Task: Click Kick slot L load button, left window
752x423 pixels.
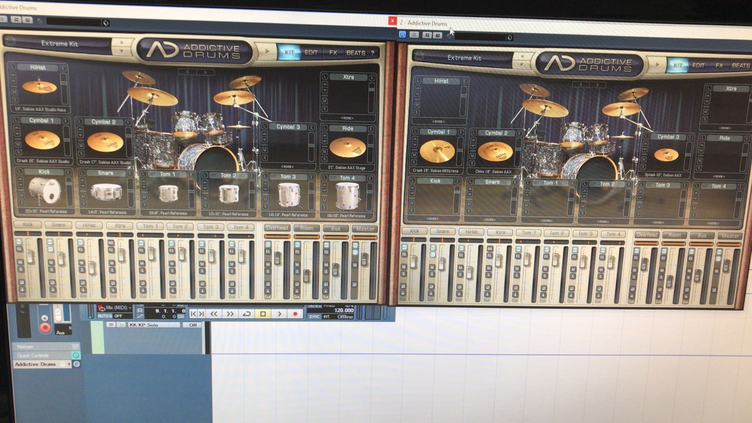Action: click(20, 172)
